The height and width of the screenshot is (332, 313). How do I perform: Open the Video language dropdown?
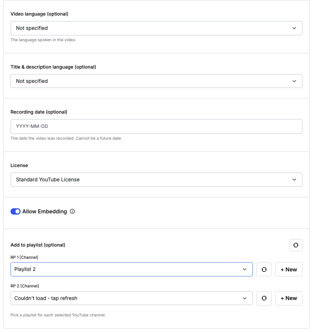point(156,28)
